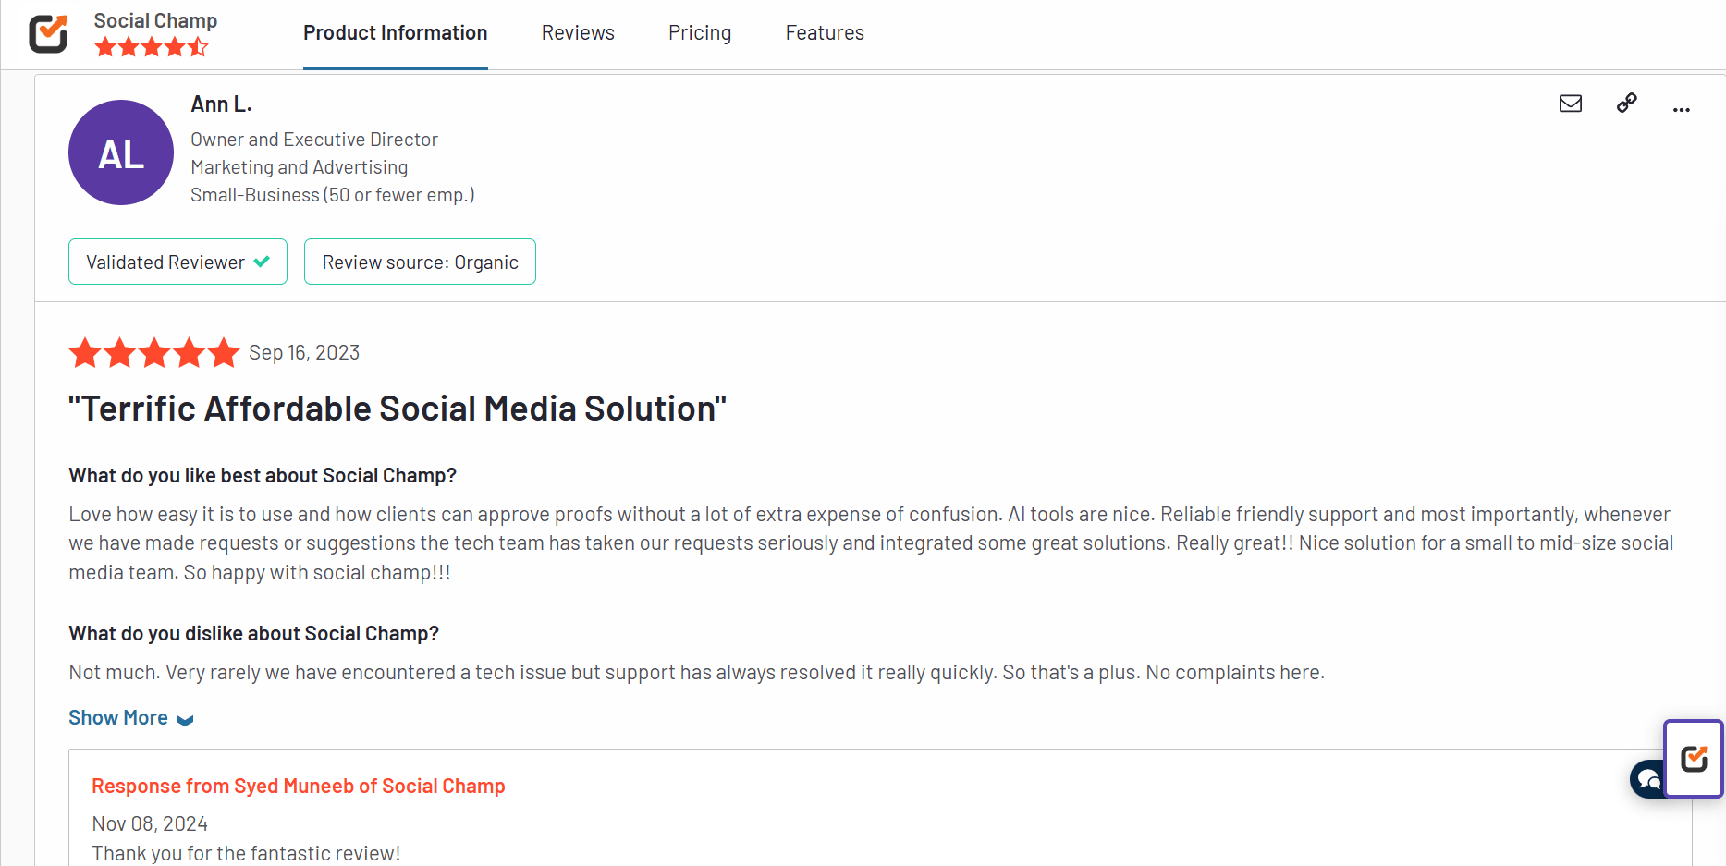1726x866 pixels.
Task: Select the Features tab
Action: [x=825, y=33]
